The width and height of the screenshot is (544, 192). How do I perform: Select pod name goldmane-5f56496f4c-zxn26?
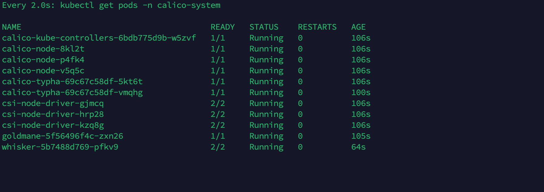(x=63, y=136)
